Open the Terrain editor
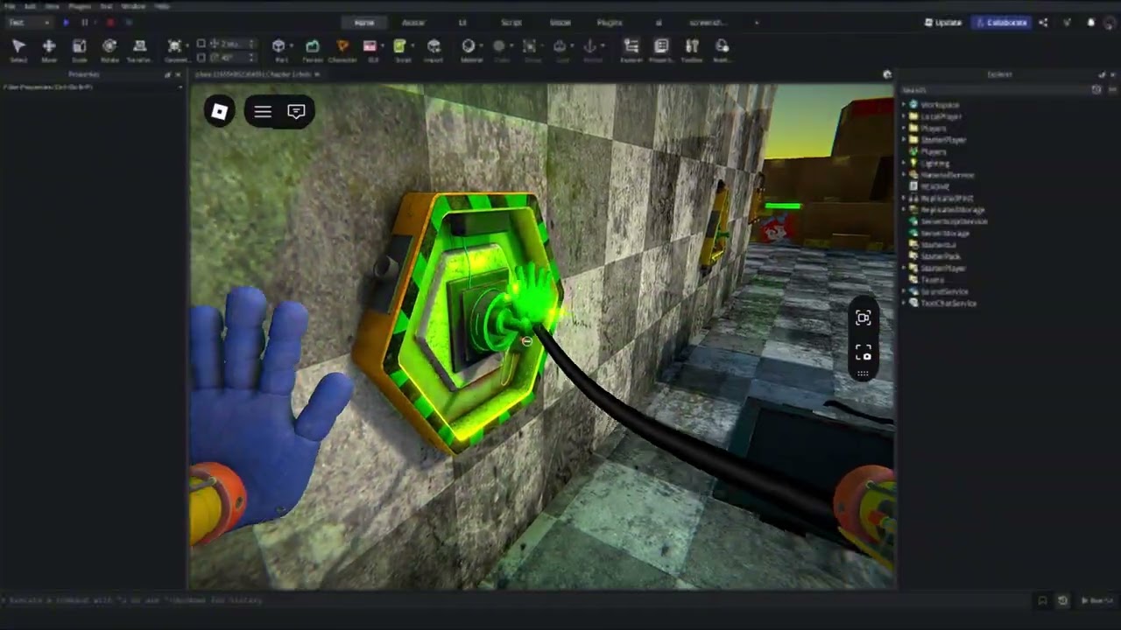This screenshot has width=1121, height=630. coord(313,50)
